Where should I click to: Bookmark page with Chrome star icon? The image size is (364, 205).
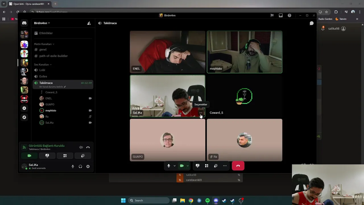[x=326, y=12]
